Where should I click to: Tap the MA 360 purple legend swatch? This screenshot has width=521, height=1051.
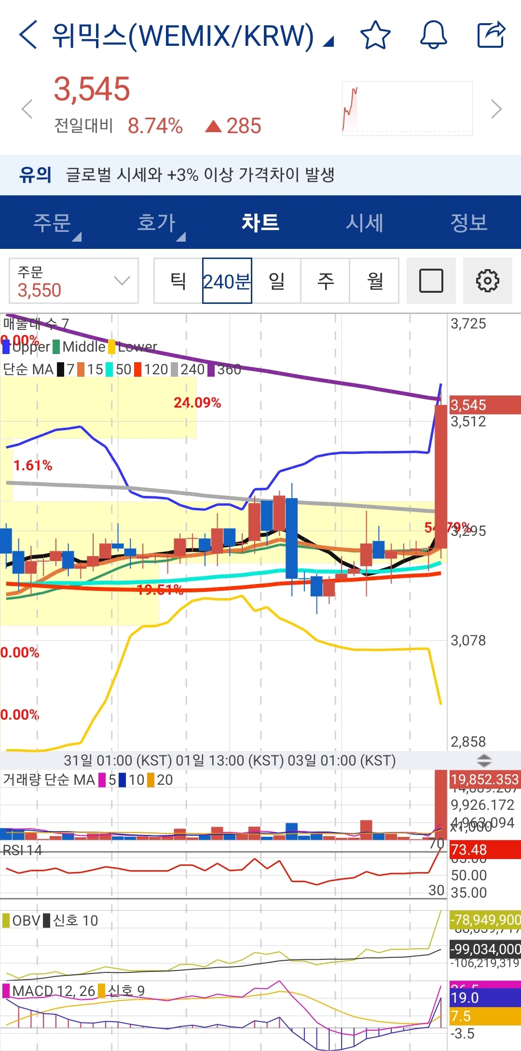pos(211,369)
